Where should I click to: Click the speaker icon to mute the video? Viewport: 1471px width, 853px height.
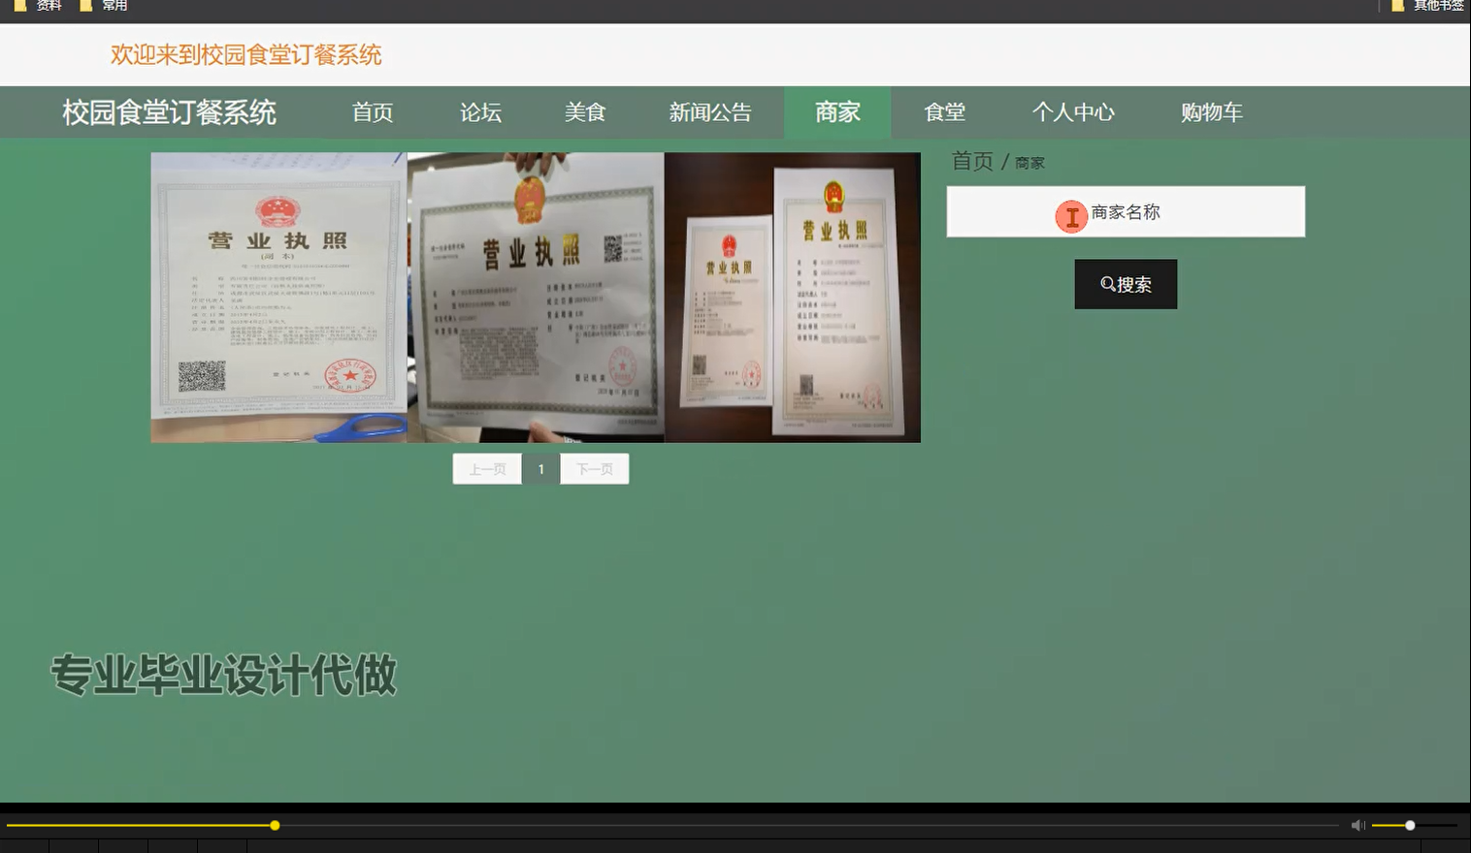click(x=1357, y=825)
